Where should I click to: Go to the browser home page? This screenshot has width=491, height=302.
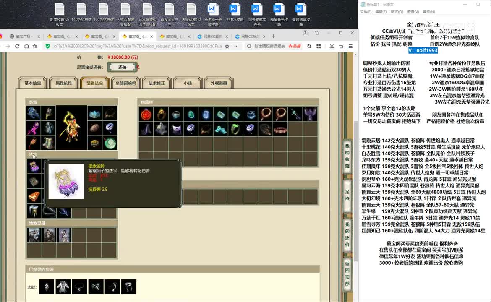tap(26, 46)
